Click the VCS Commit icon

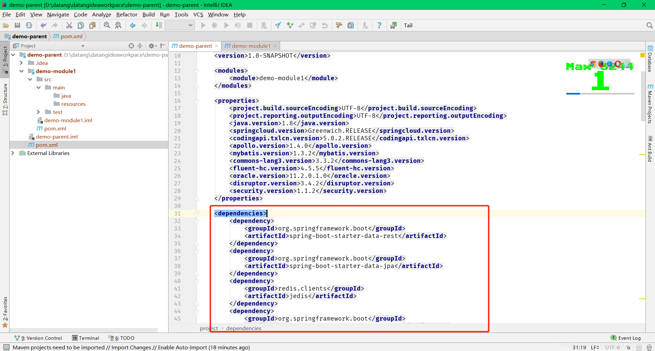pyautogui.click(x=290, y=25)
